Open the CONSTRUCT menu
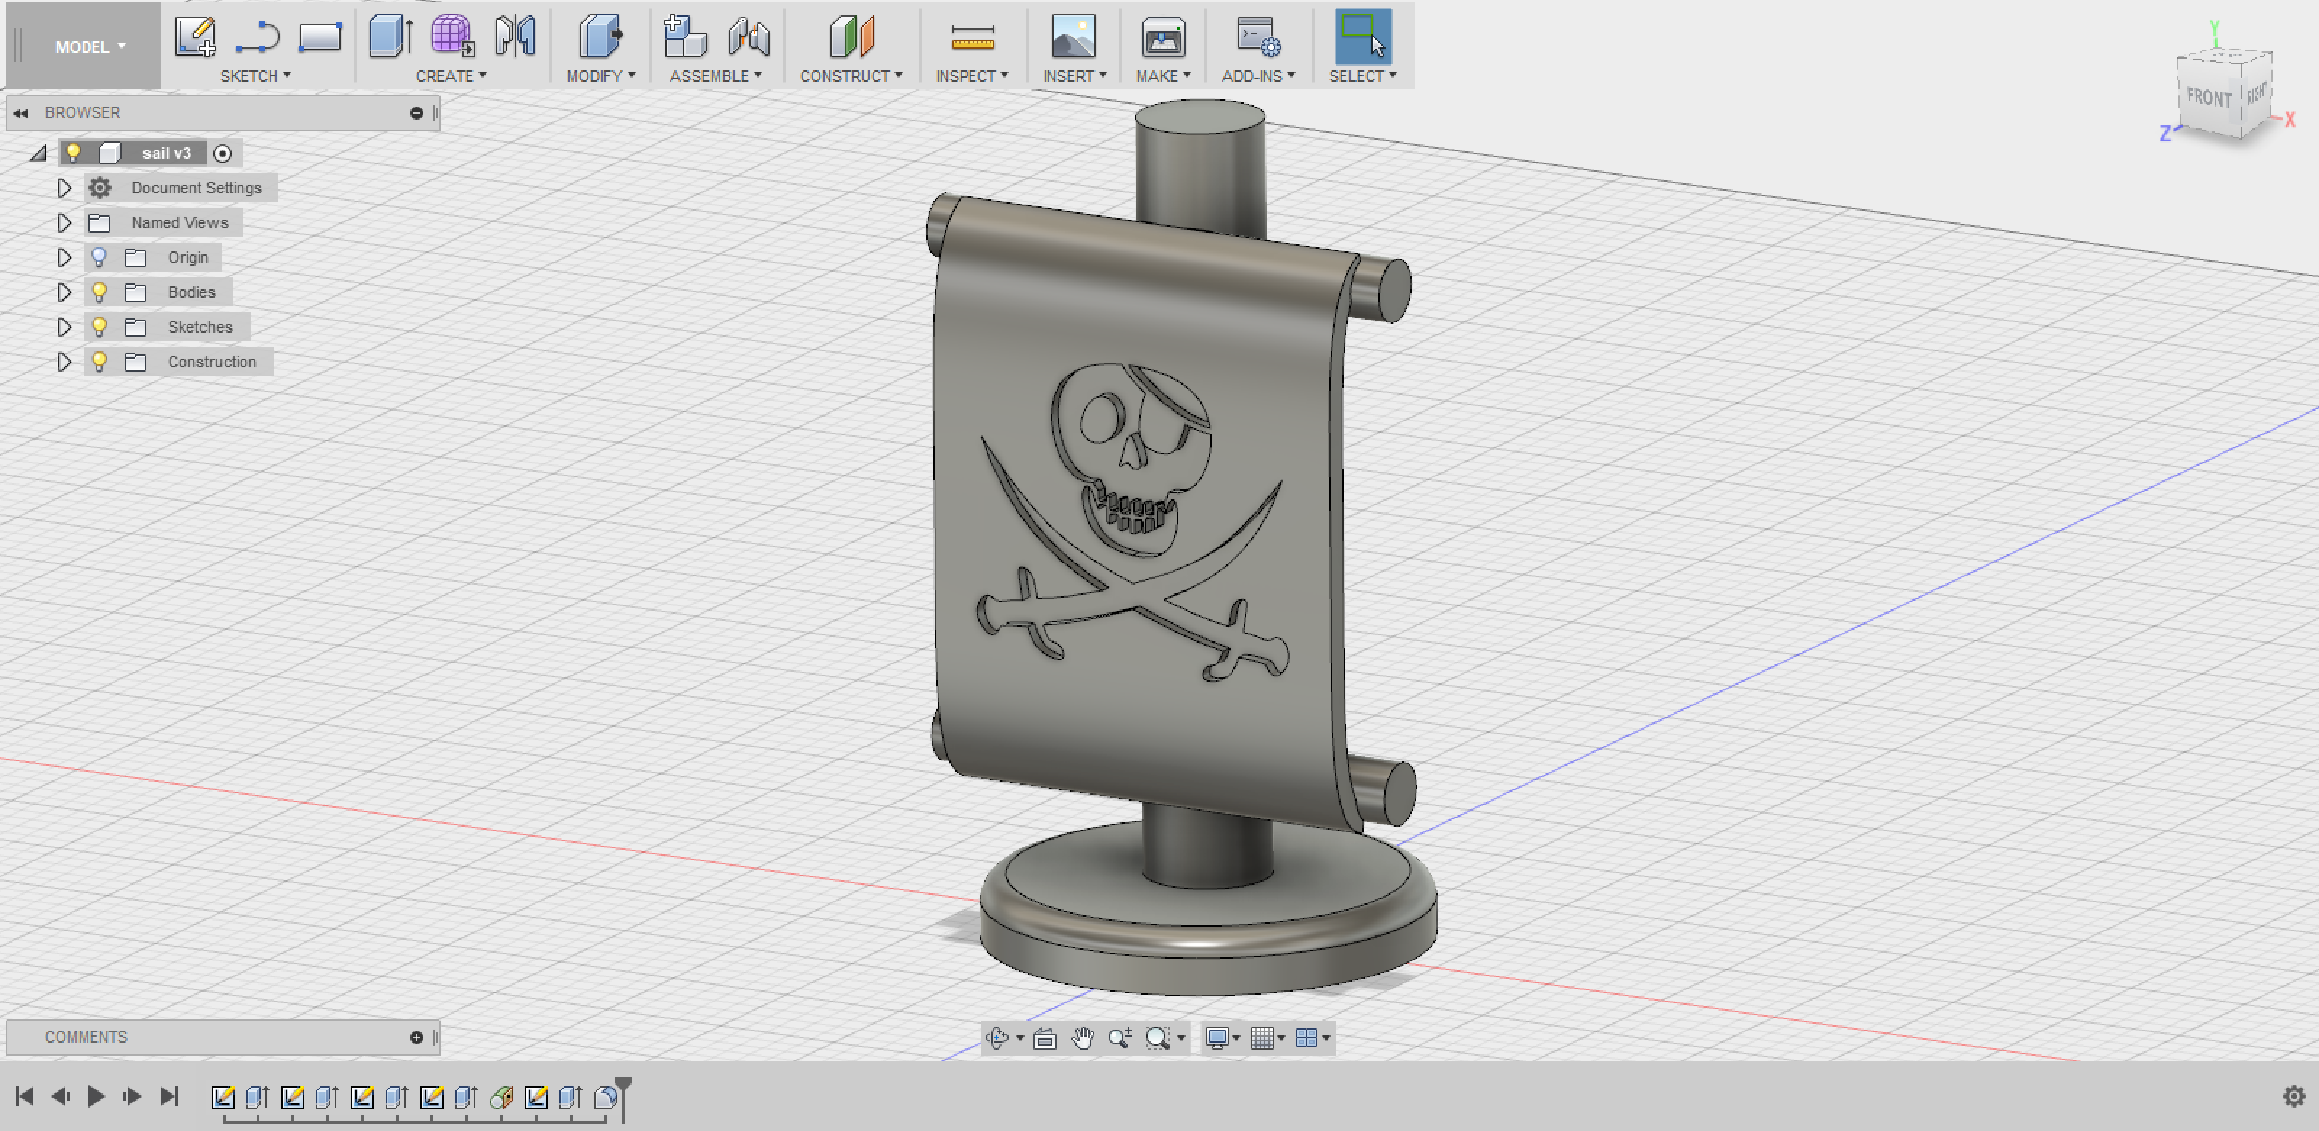Viewport: 2319px width, 1131px height. click(851, 77)
